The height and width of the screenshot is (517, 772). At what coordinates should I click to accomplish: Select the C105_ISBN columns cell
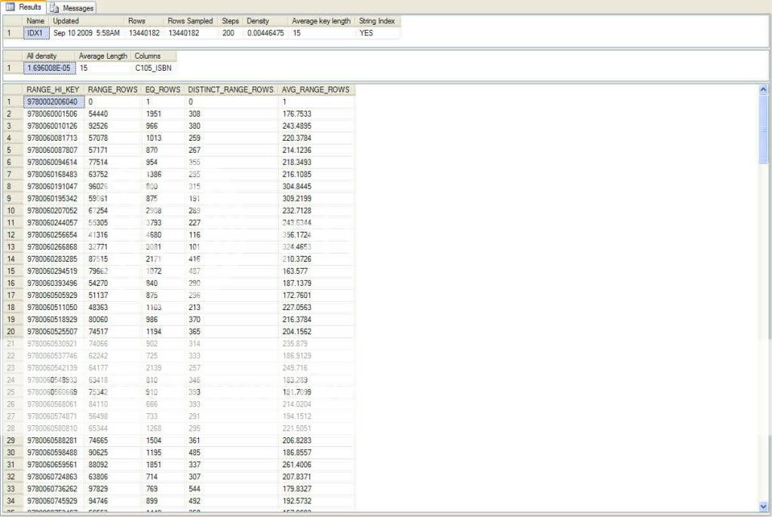pyautogui.click(x=154, y=68)
